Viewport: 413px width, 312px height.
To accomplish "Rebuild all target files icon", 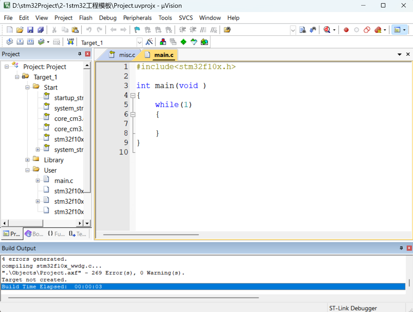I will [30, 42].
